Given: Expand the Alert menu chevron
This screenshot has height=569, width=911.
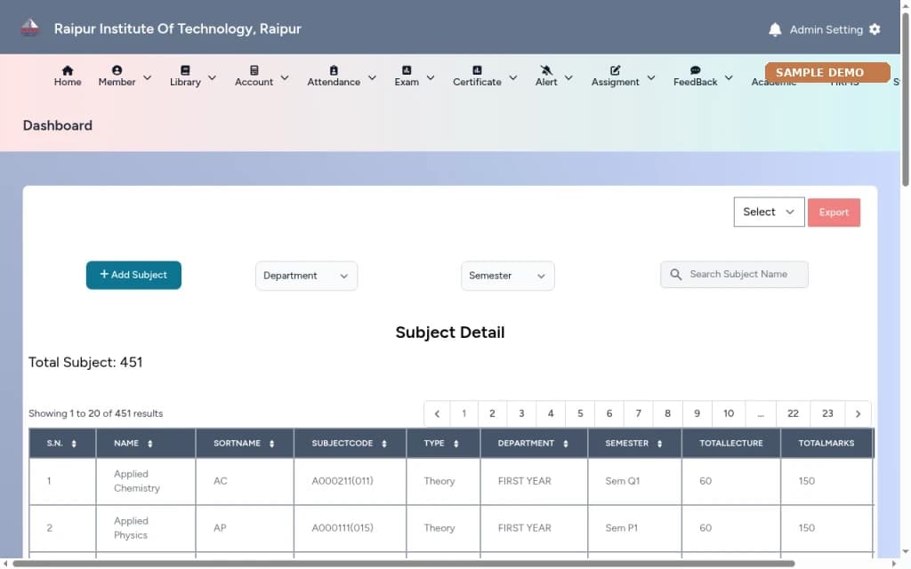Looking at the screenshot, I should pos(568,77).
